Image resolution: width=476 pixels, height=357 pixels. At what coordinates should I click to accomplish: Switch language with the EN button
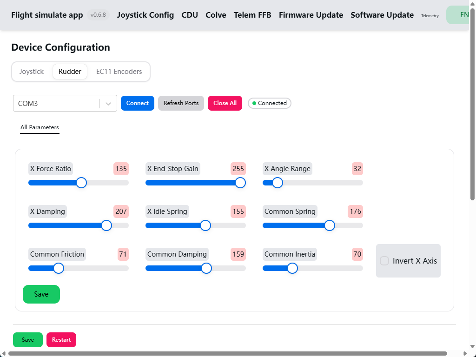pos(458,15)
